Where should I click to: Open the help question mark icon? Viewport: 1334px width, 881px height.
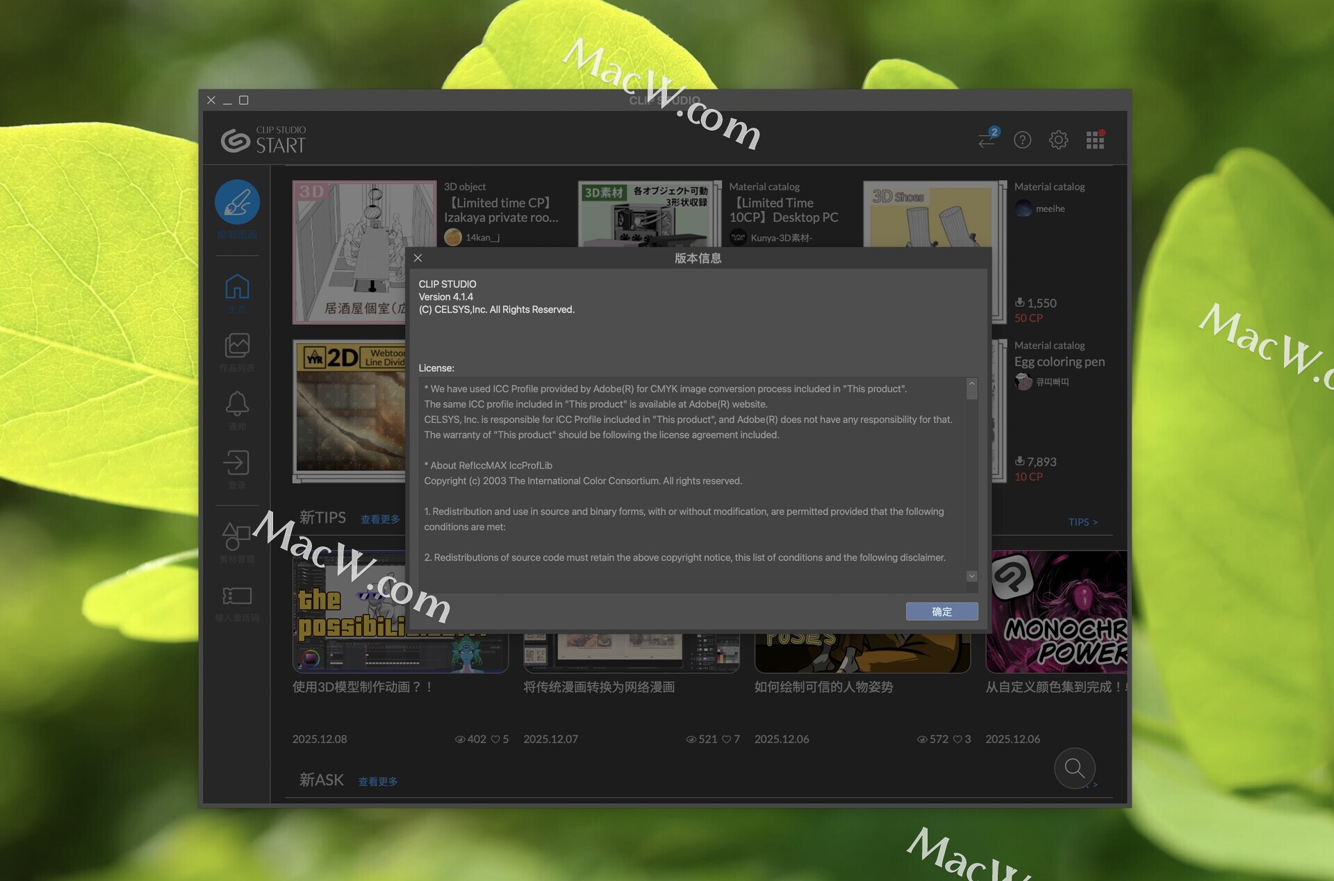[x=1022, y=140]
